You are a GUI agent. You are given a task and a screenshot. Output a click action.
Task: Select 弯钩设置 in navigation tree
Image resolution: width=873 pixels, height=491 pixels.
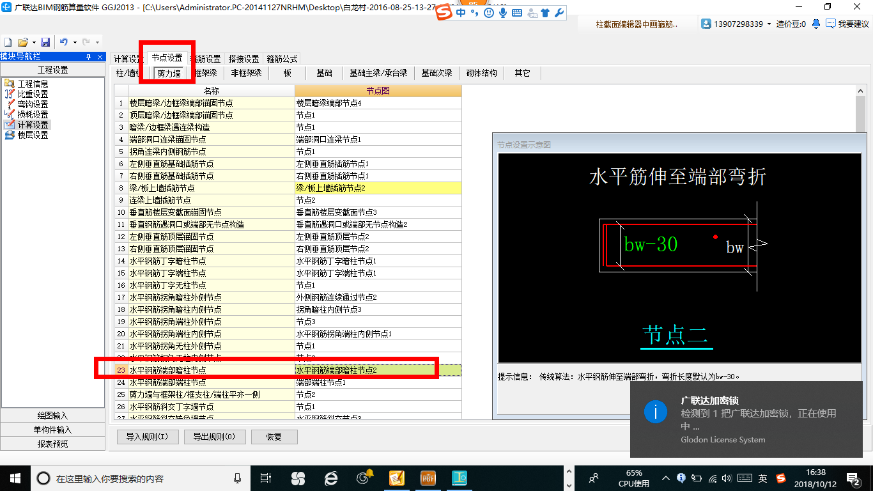pos(32,104)
